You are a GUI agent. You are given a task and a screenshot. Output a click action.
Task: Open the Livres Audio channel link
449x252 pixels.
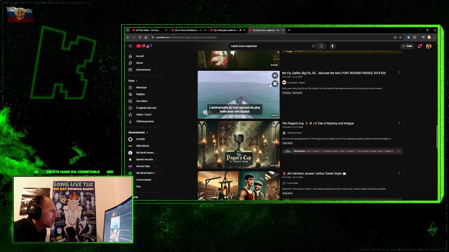point(293,183)
